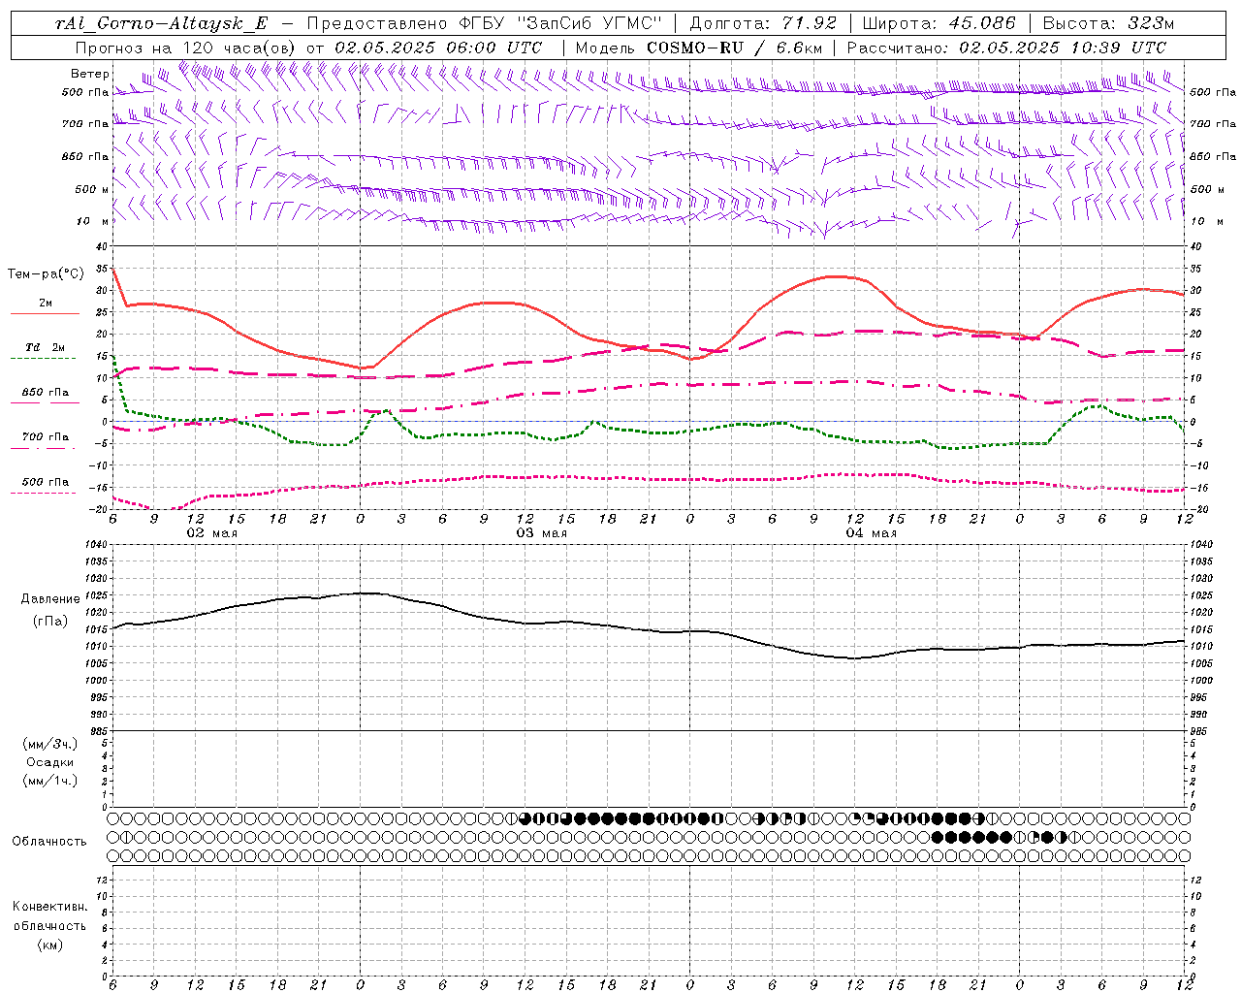
Task: Select the left 10 м wind row label
Action: [x=94, y=221]
